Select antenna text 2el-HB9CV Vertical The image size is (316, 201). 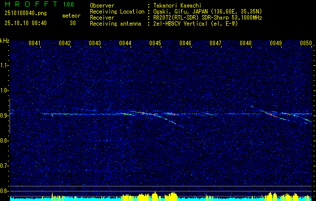180,24
